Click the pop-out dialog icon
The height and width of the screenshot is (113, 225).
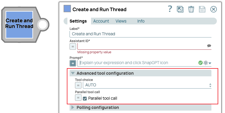pyautogui.click(x=180, y=9)
